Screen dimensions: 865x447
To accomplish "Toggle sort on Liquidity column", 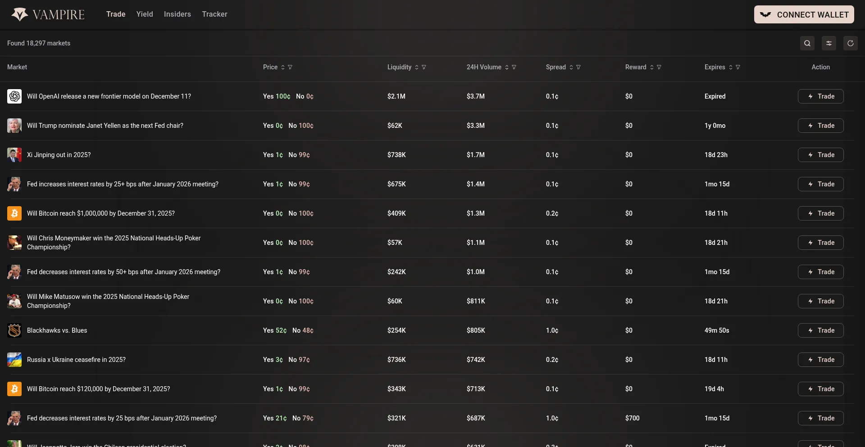I will 417,68.
